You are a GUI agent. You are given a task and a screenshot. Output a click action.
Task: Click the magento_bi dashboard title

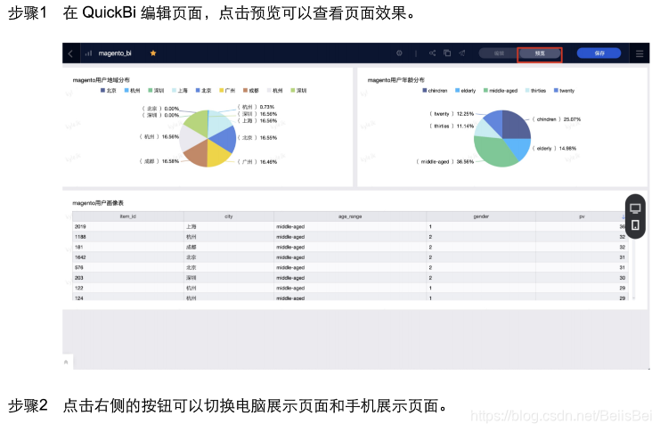115,53
